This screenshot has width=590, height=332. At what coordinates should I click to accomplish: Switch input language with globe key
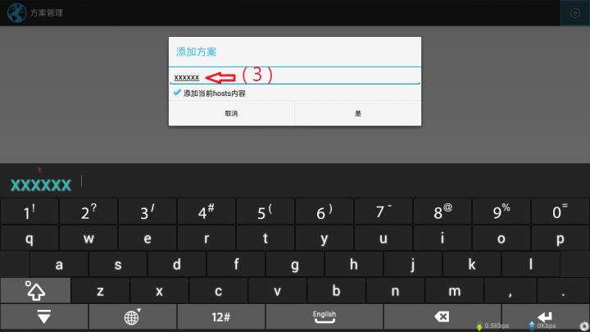pos(132,316)
